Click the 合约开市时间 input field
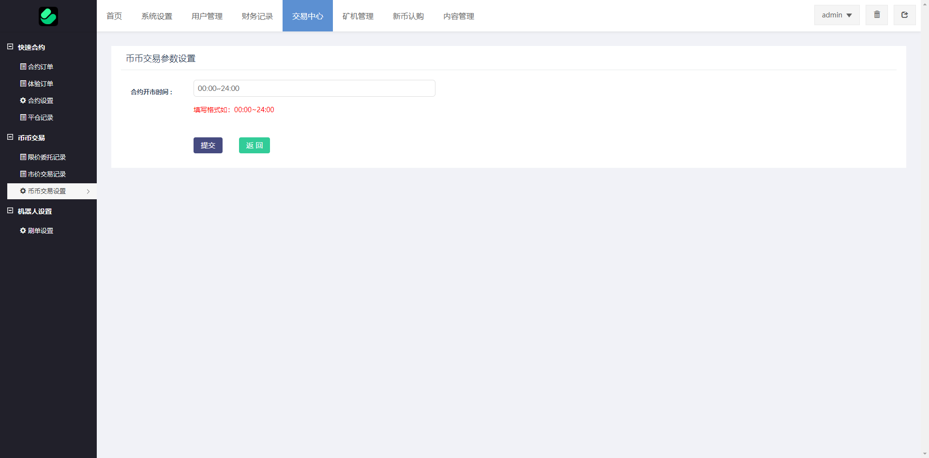Image resolution: width=929 pixels, height=458 pixels. point(314,89)
